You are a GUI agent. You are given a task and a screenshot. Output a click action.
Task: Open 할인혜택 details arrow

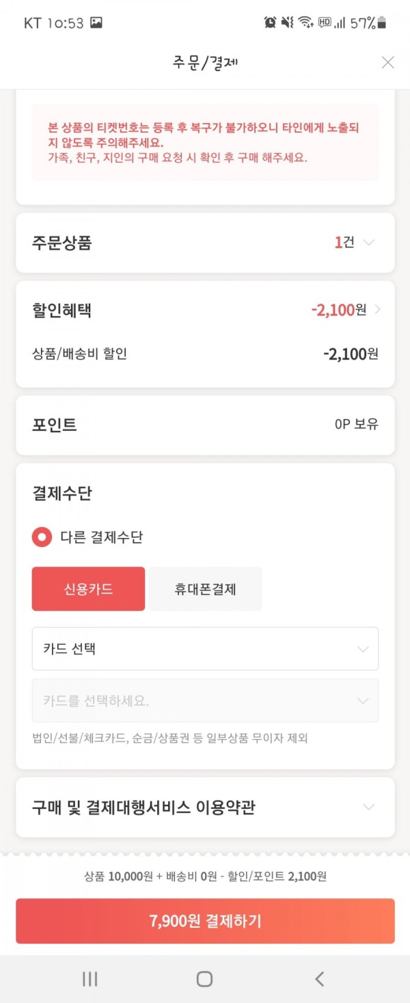tap(378, 310)
